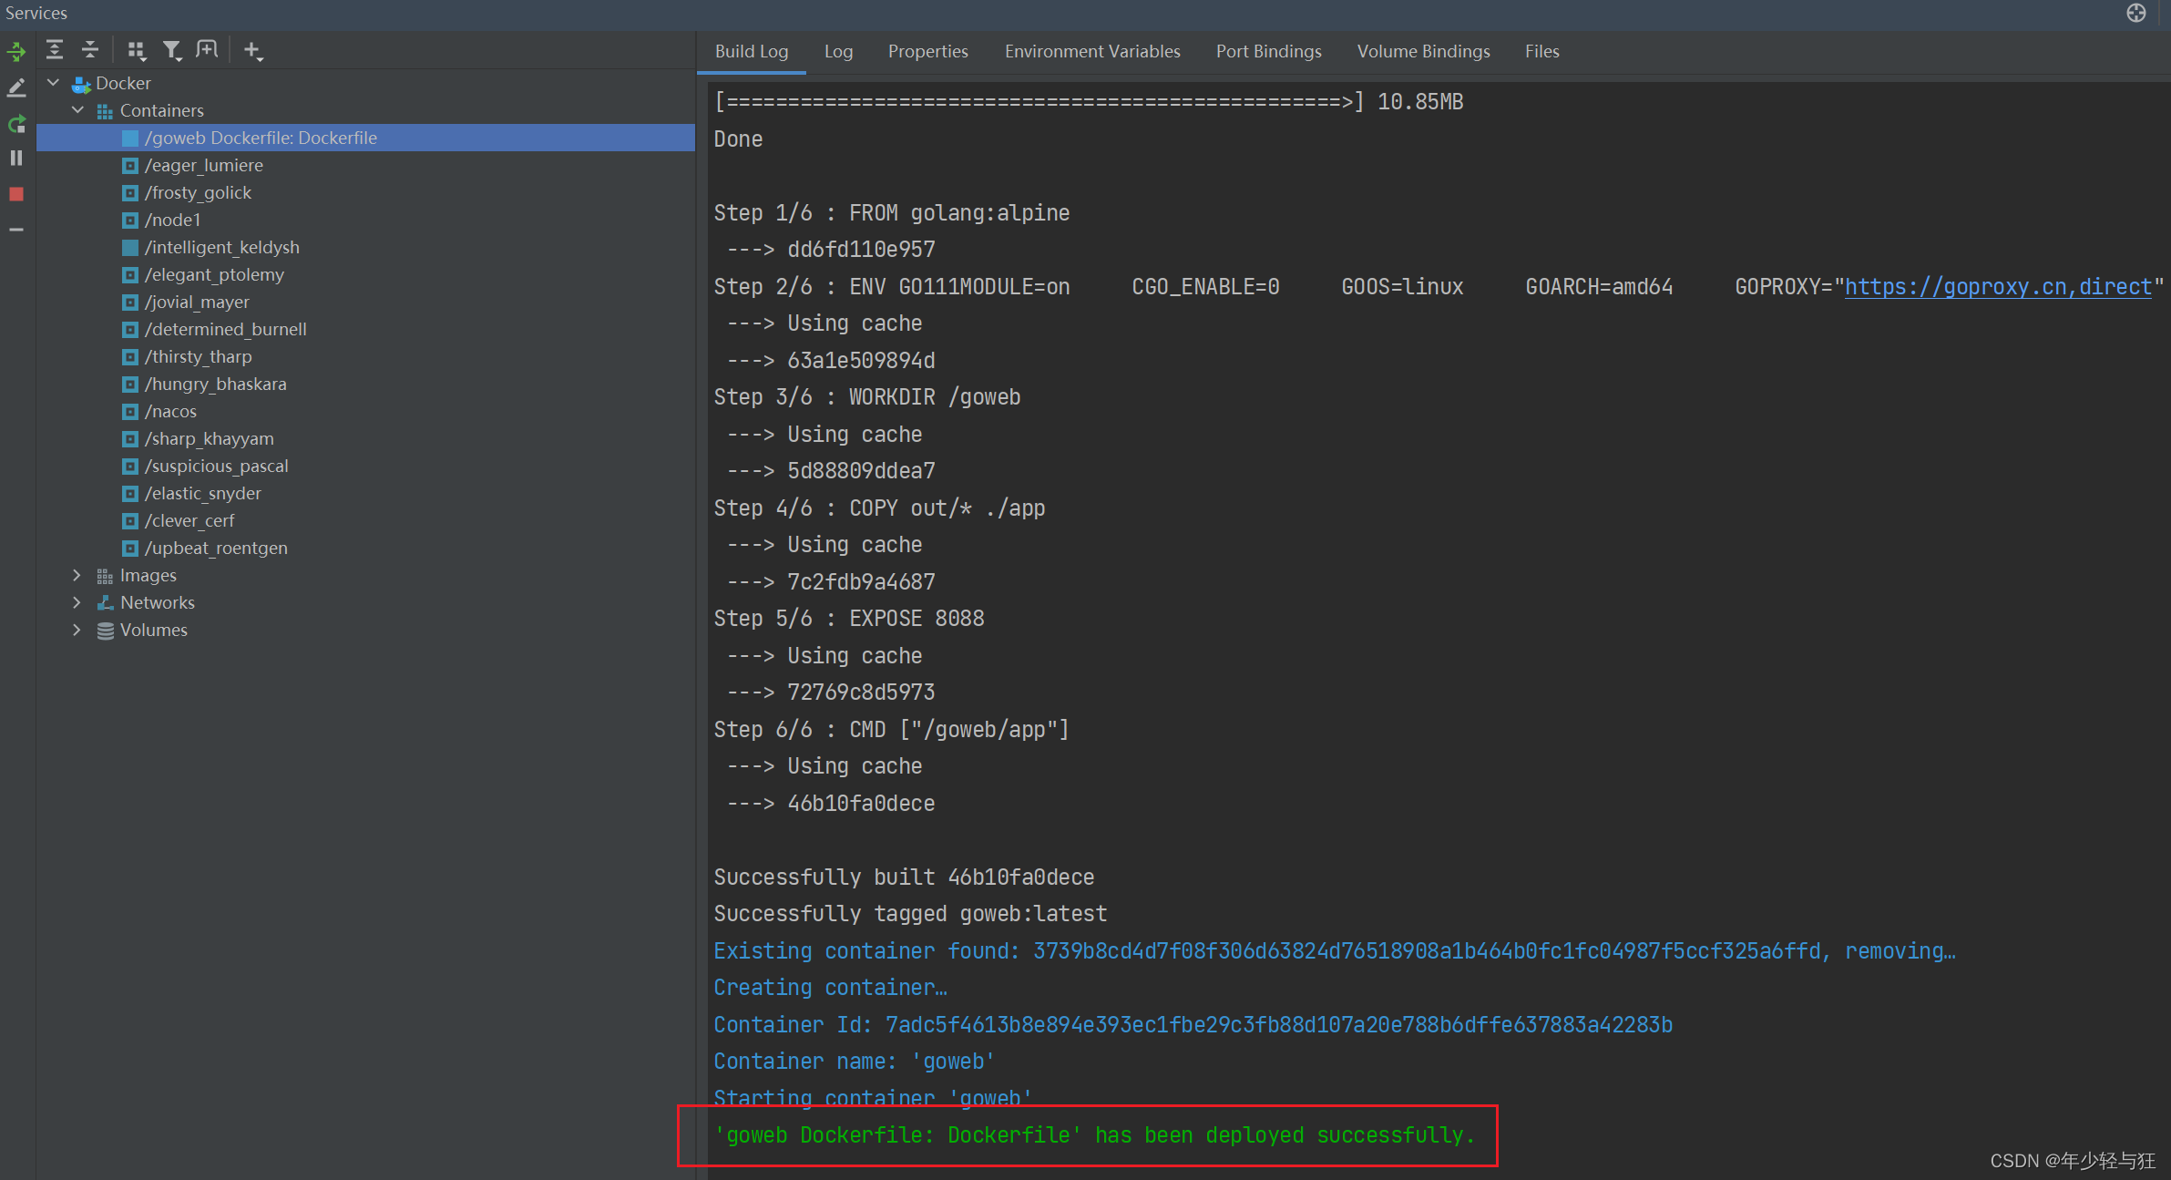
Task: Switch to the Environment Variables tab
Action: (x=1091, y=51)
